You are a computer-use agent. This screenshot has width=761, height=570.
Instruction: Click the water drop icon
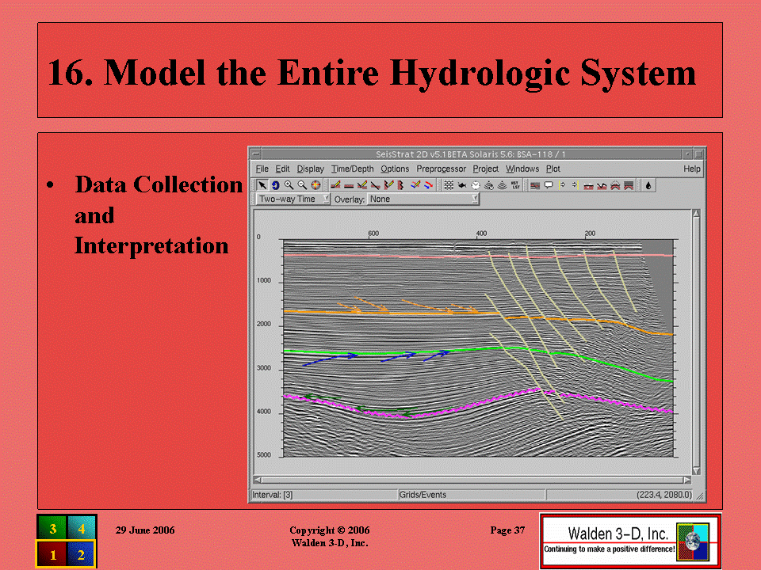point(648,185)
